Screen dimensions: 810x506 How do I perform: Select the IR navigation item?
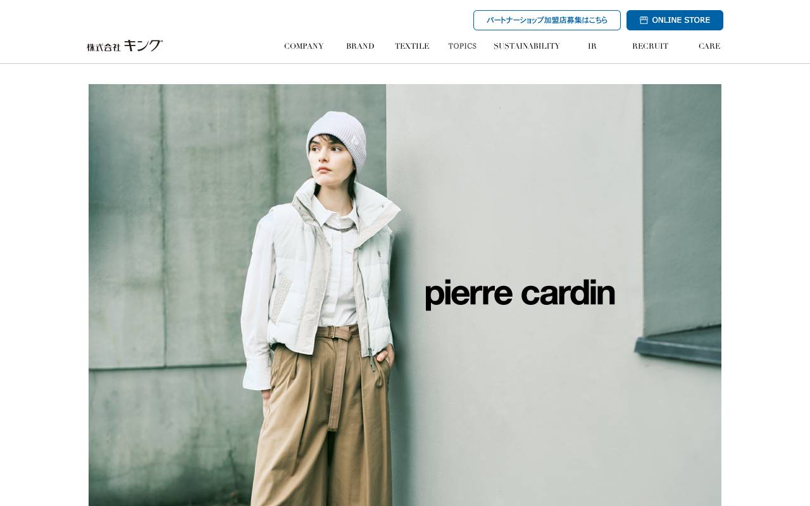click(592, 46)
